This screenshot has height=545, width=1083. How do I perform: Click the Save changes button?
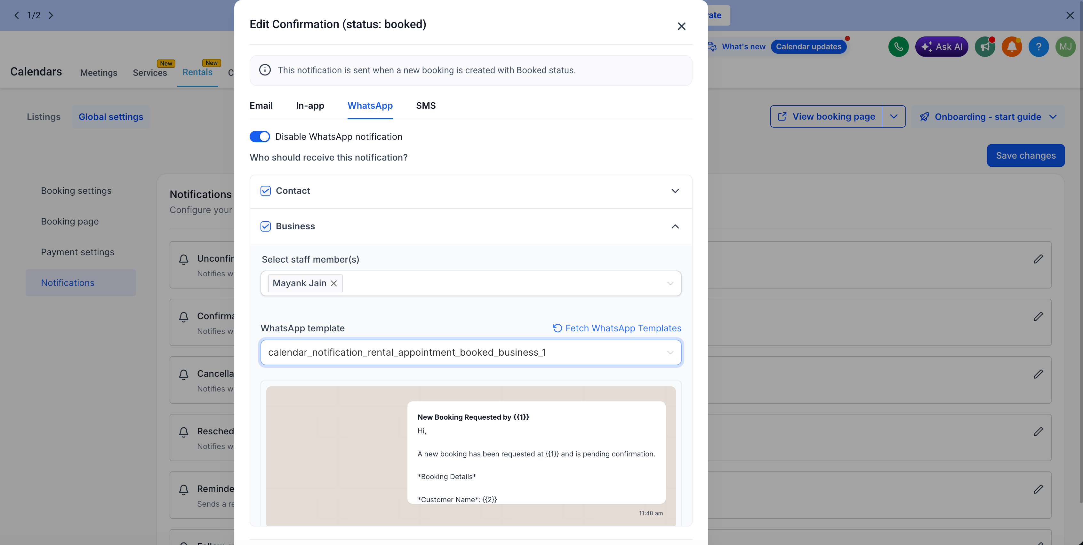(x=1026, y=155)
